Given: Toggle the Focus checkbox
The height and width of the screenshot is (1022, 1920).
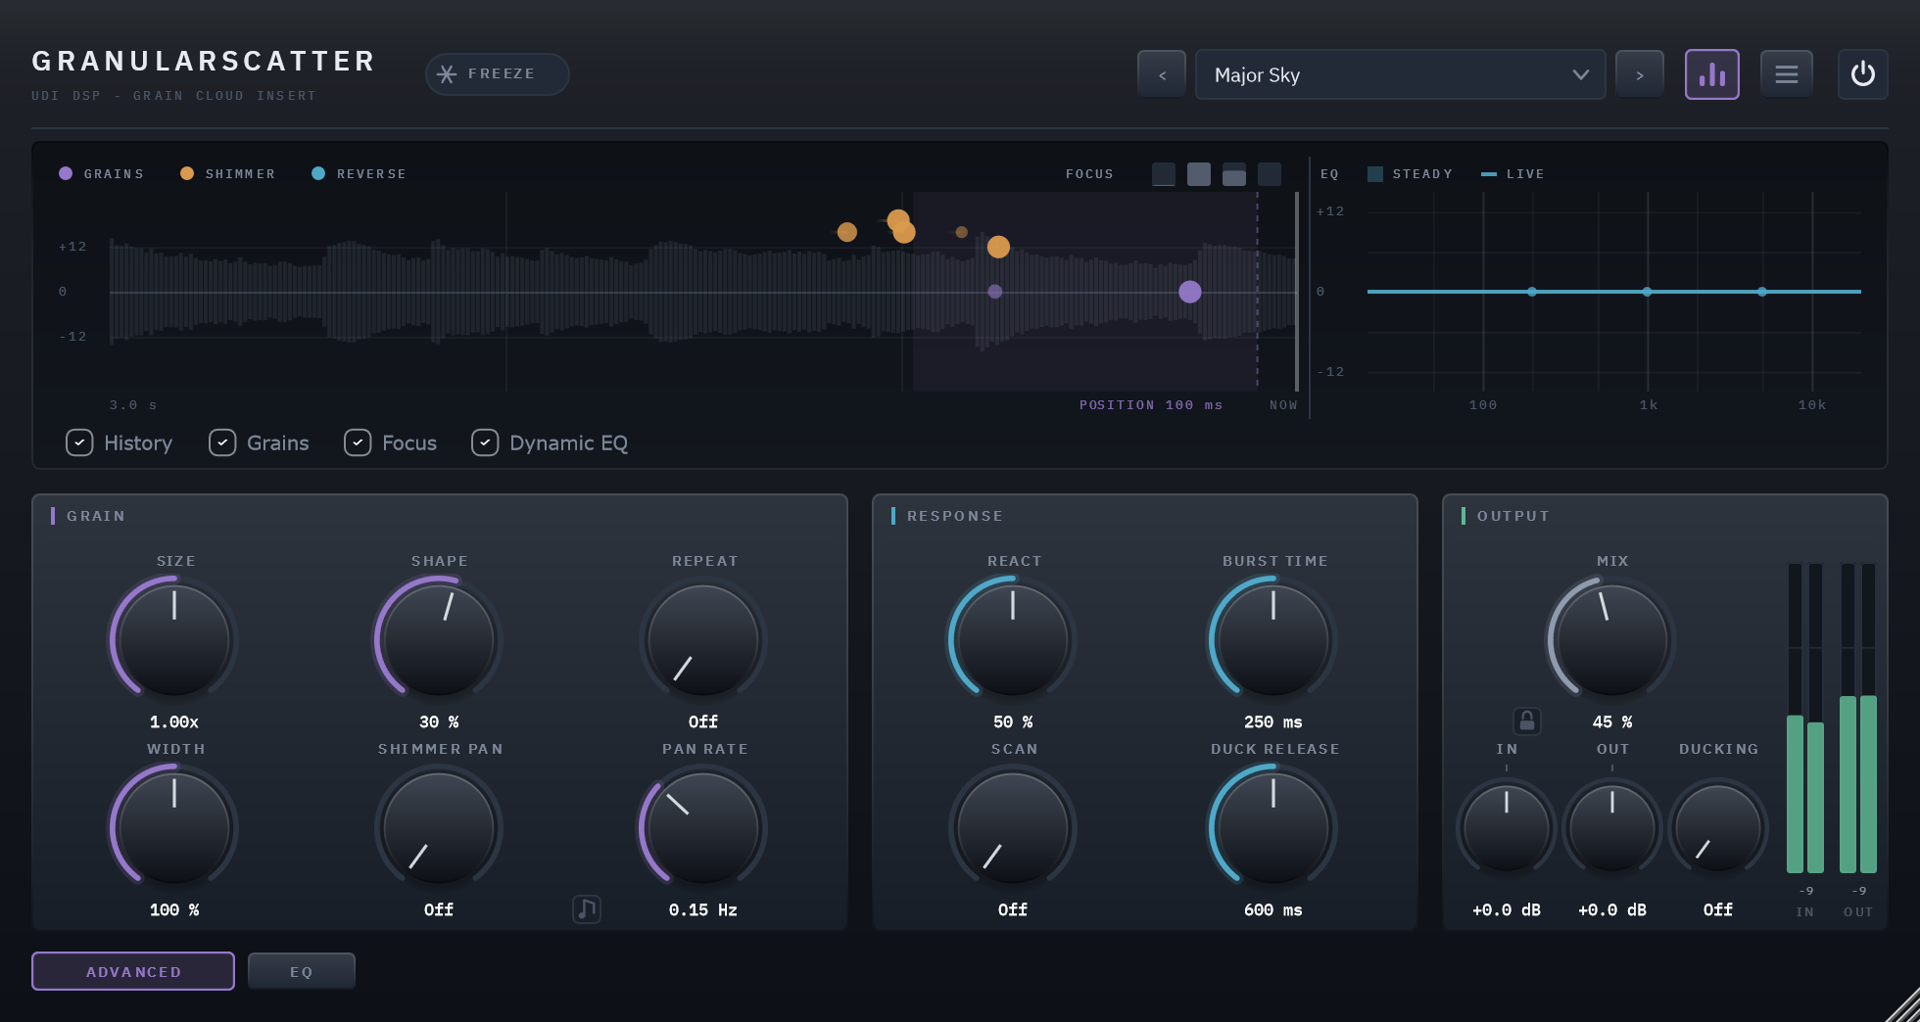Looking at the screenshot, I should 358,443.
